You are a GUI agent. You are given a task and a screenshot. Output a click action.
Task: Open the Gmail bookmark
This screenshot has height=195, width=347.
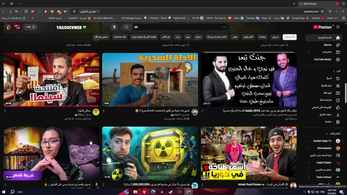pyautogui.click(x=332, y=18)
